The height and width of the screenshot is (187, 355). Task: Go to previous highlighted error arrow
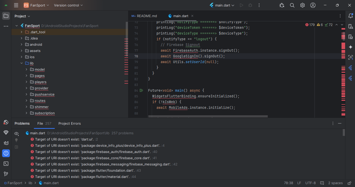coord(337,25)
